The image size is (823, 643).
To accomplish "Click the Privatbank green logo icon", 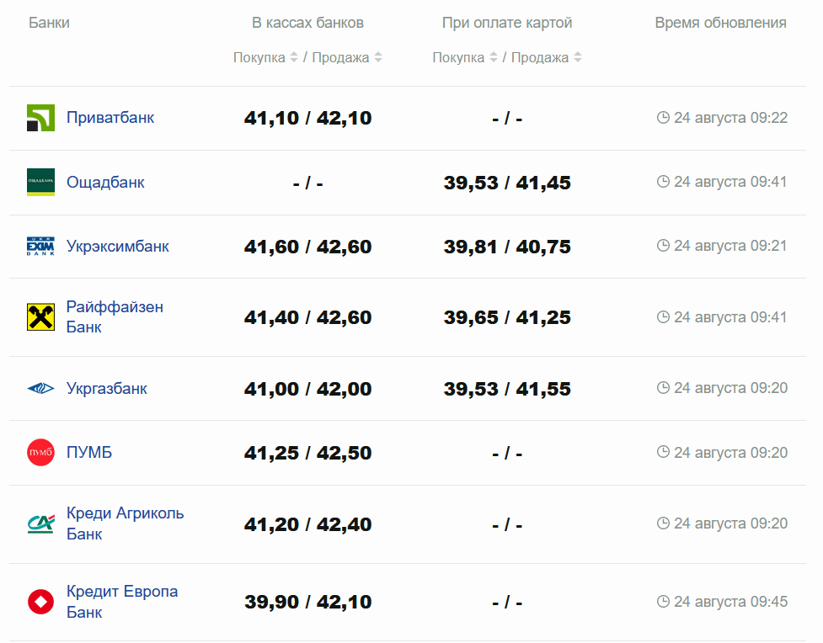I will 40,118.
